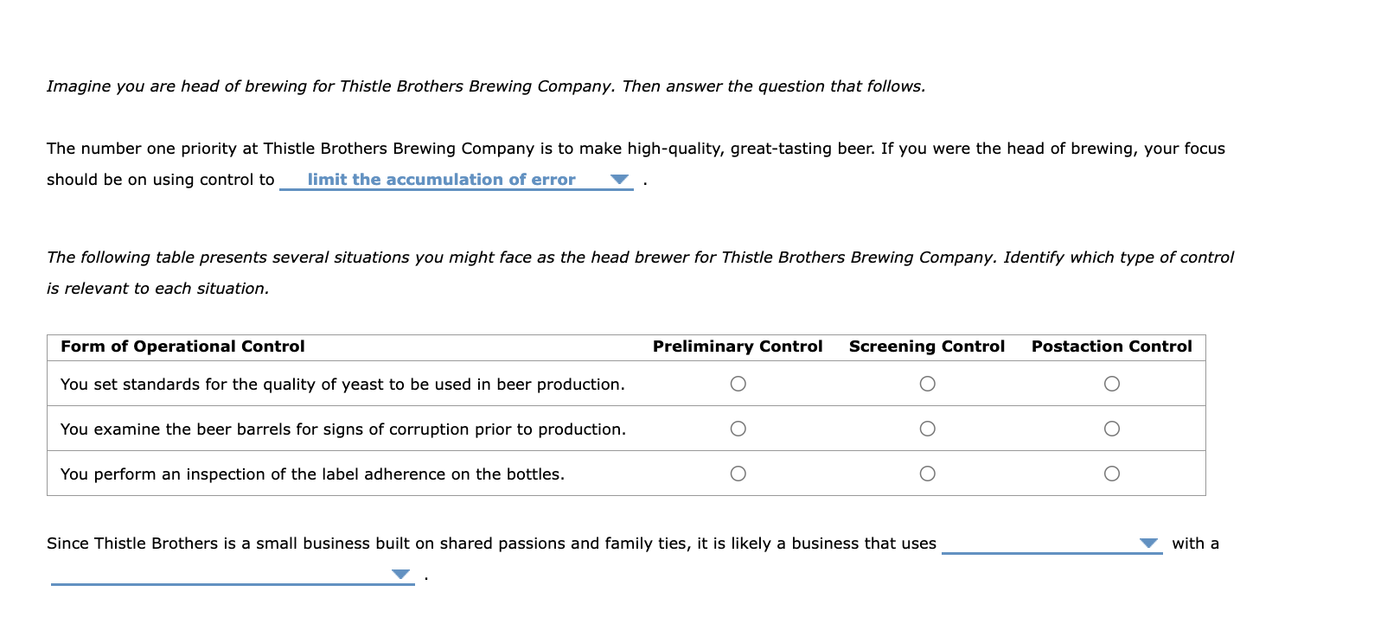Mark Screening Control for label adherence inspection
Image resolution: width=1387 pixels, height=617 pixels.
pos(927,474)
